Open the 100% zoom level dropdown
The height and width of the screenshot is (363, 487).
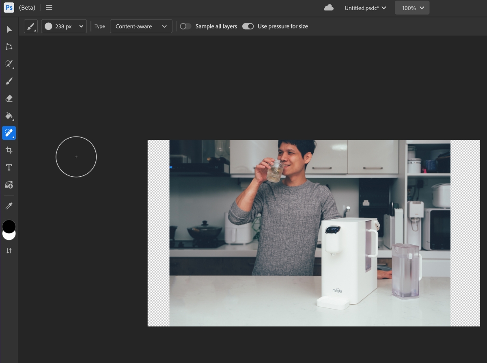412,8
